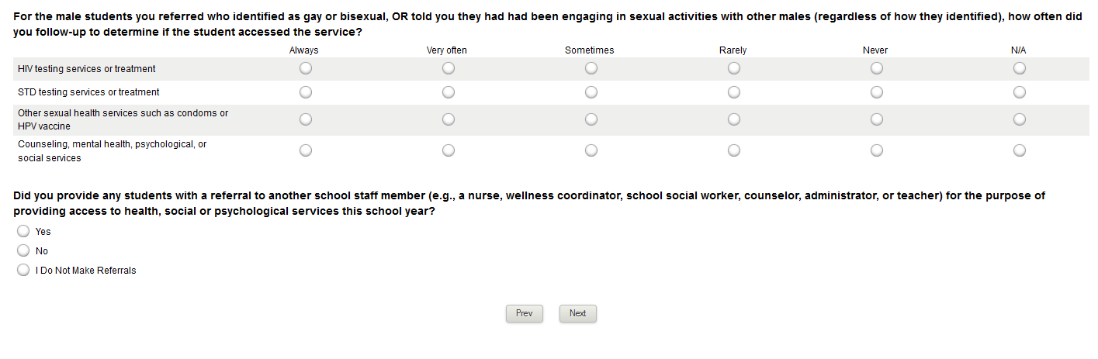
Task: Mark Never for Counseling, mental health services
Action: pyautogui.click(x=876, y=150)
